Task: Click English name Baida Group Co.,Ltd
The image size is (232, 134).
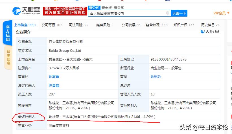Action: click(65, 51)
